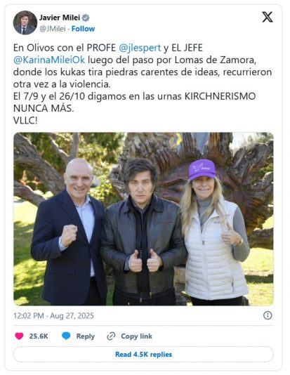This screenshot has height=375, width=290.
Task: Open the Javier Milei display name
Action: (x=60, y=18)
